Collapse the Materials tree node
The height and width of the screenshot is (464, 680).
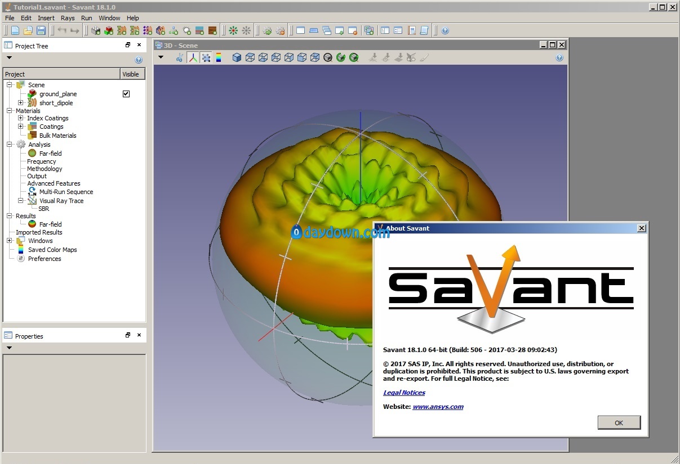coord(10,111)
